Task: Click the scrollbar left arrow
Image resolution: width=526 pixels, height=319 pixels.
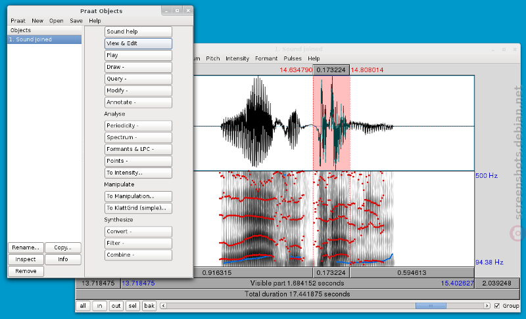Action: (x=163, y=306)
